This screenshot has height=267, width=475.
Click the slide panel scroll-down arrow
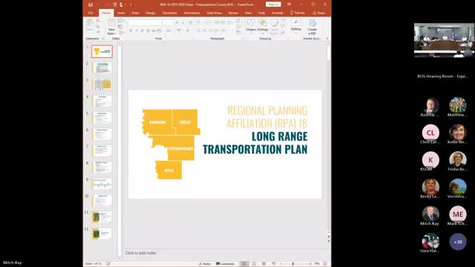(119, 259)
